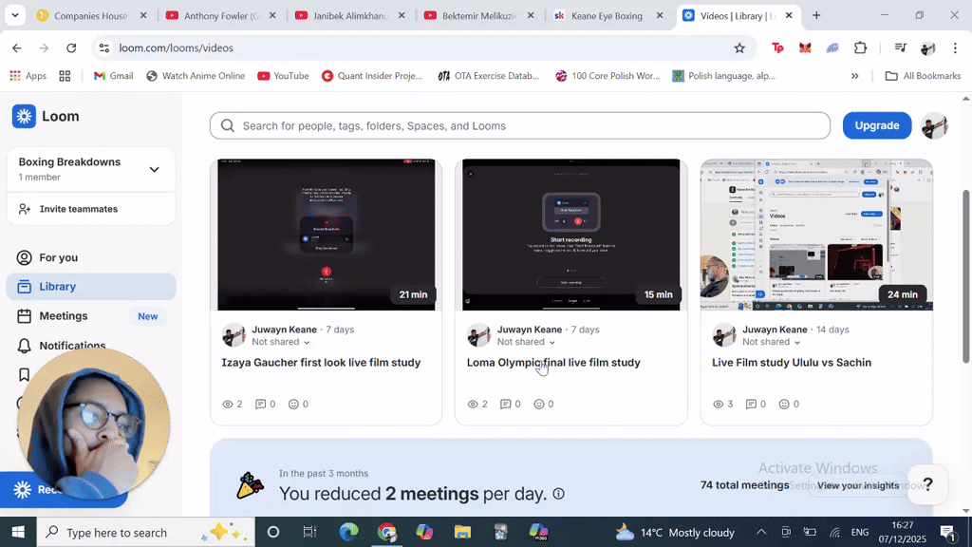Click the Upgrade button

pos(876,125)
